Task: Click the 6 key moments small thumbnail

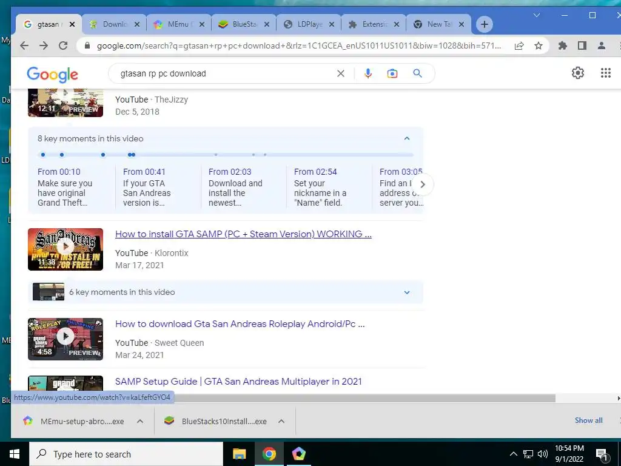Action: tap(49, 292)
